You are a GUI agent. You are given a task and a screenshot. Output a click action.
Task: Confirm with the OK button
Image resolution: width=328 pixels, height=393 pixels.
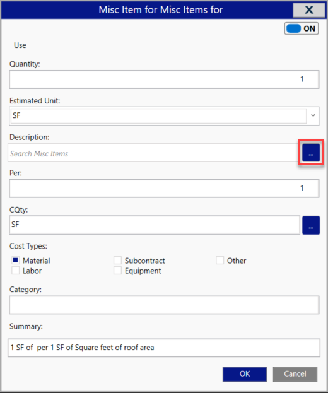click(245, 374)
